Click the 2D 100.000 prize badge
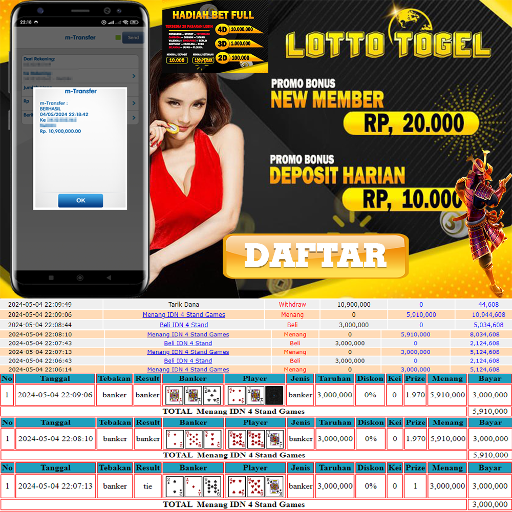The image size is (512, 512). (x=239, y=58)
